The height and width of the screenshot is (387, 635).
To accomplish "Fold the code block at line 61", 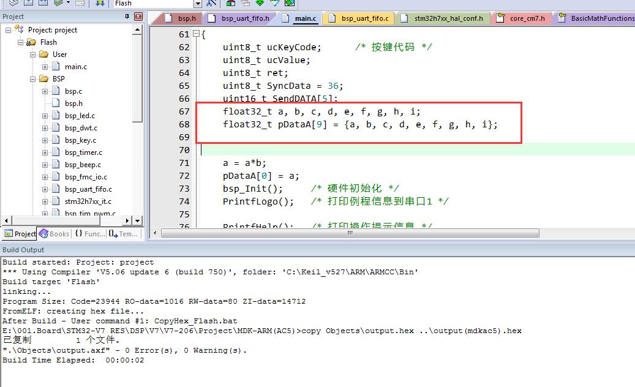I will (195, 34).
